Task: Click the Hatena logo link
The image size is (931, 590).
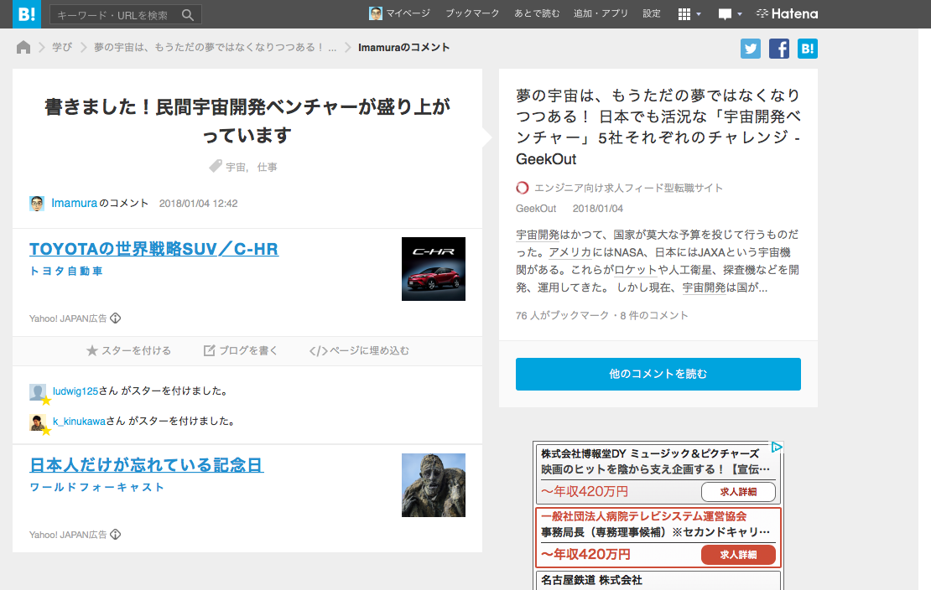Action: 787,13
